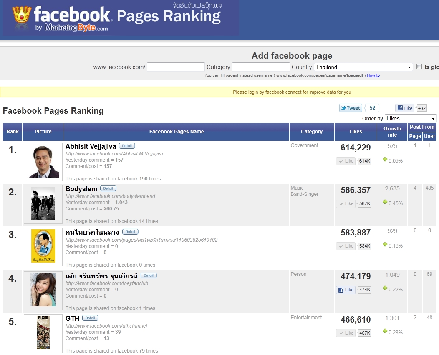This screenshot has height=355, width=439.
Task: Click the Abhisit Vejjajiva profile picture
Action: coord(43,162)
